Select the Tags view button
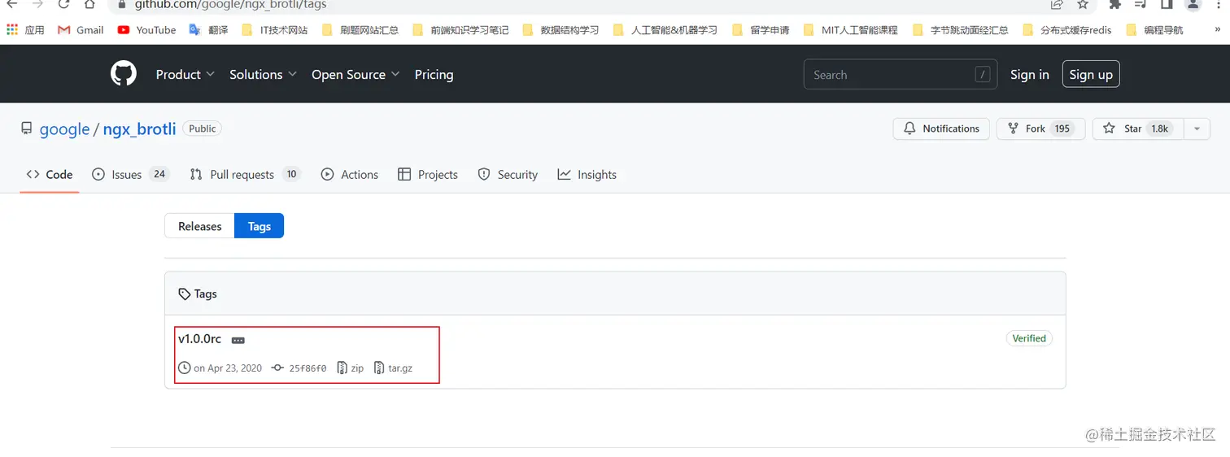Viewport: 1230px width, 457px height. pos(260,226)
